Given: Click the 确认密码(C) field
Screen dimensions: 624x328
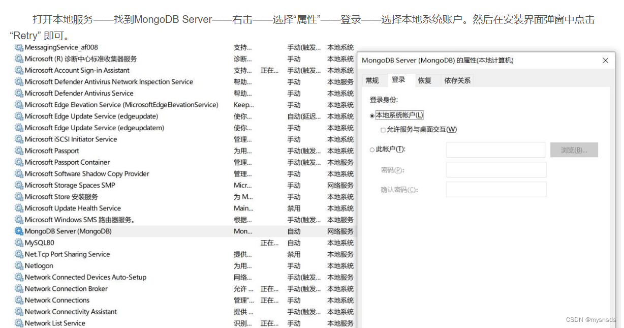Looking at the screenshot, I should [496, 190].
